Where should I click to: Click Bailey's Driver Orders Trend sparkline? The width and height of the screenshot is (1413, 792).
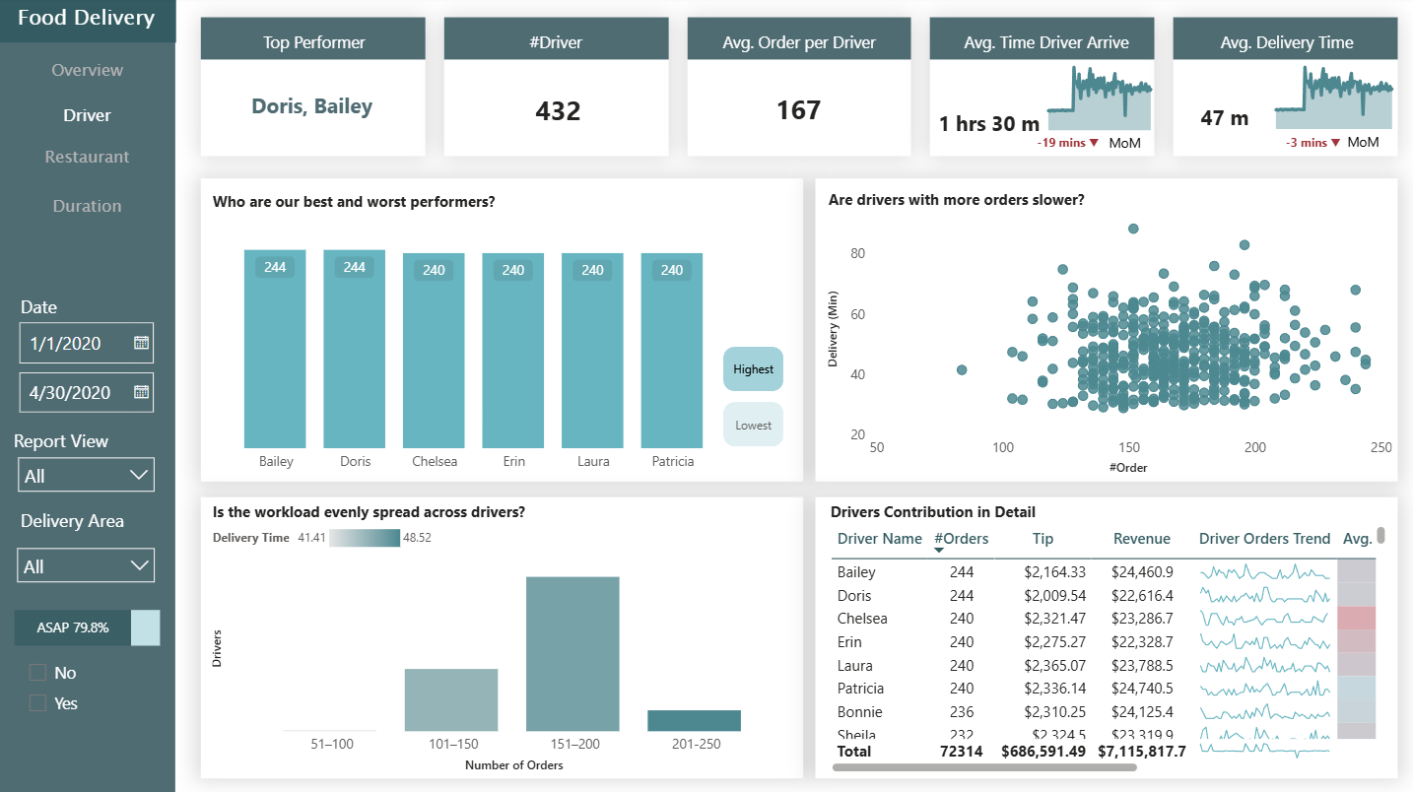(1265, 572)
